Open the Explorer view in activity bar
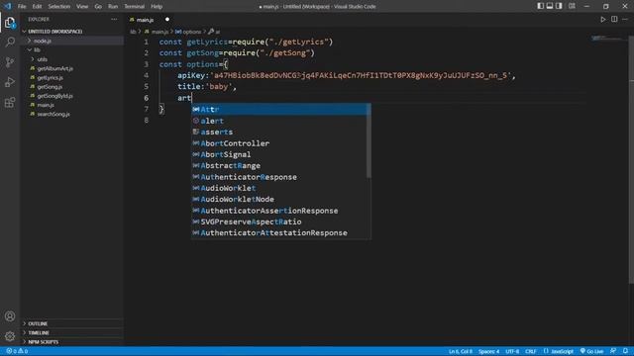 point(10,23)
